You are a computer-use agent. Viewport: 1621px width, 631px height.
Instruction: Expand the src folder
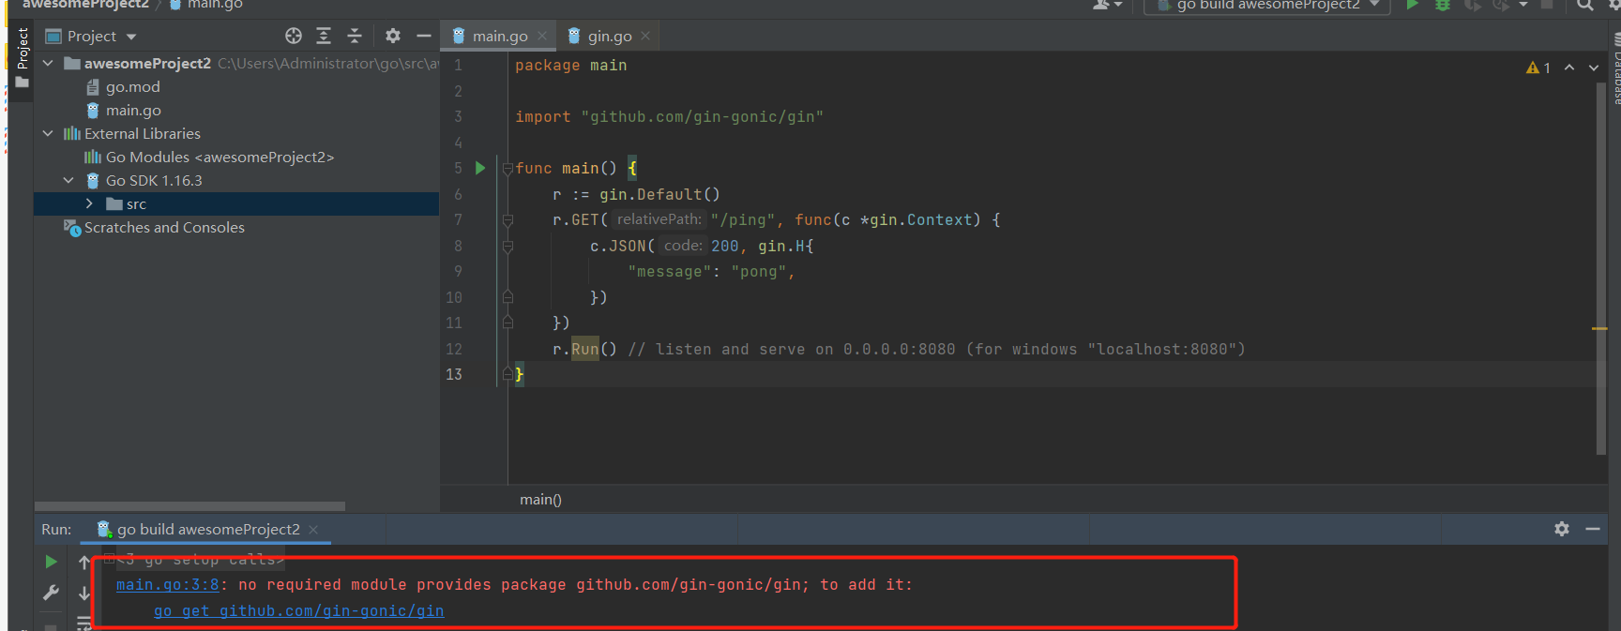pyautogui.click(x=89, y=203)
